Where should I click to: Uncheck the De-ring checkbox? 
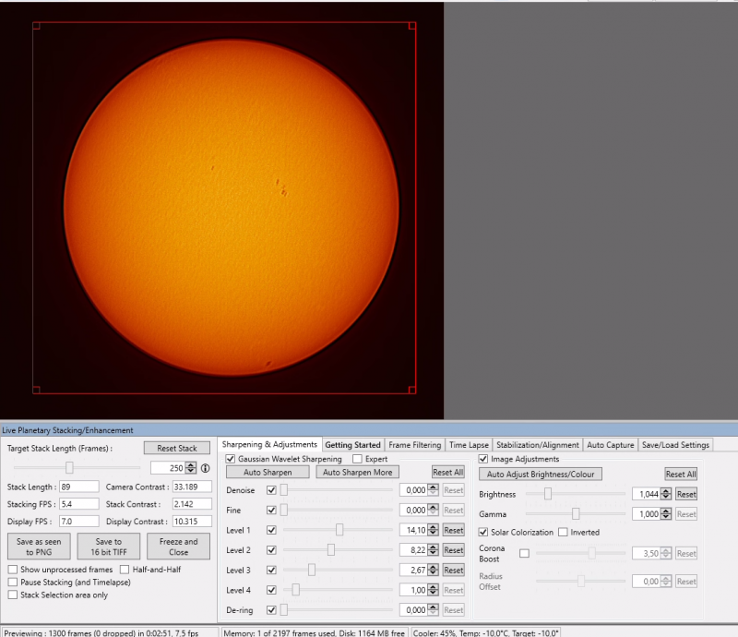[x=271, y=610]
